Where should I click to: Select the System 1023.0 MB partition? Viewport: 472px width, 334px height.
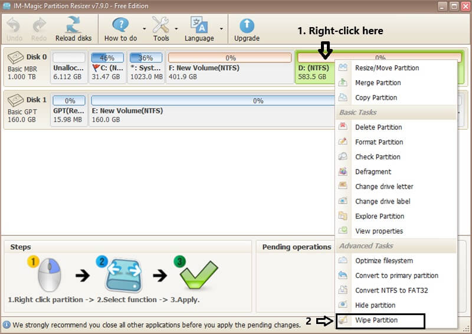pyautogui.click(x=146, y=67)
